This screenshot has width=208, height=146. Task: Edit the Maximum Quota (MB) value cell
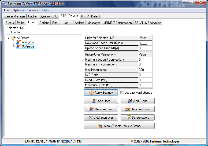[145, 85]
